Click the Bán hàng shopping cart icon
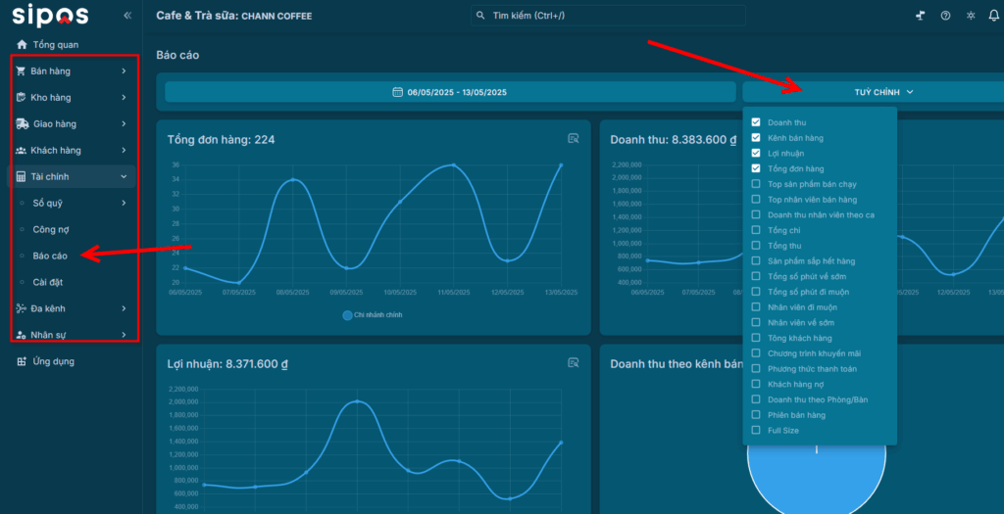 coord(22,70)
